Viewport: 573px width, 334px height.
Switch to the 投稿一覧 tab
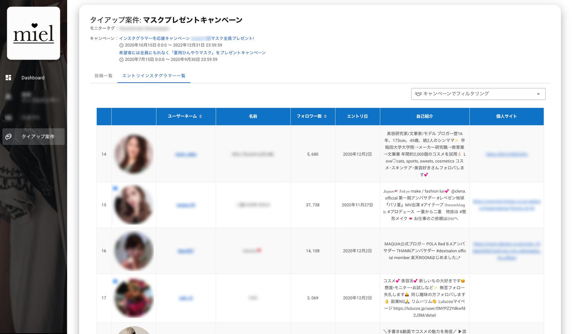click(x=104, y=76)
